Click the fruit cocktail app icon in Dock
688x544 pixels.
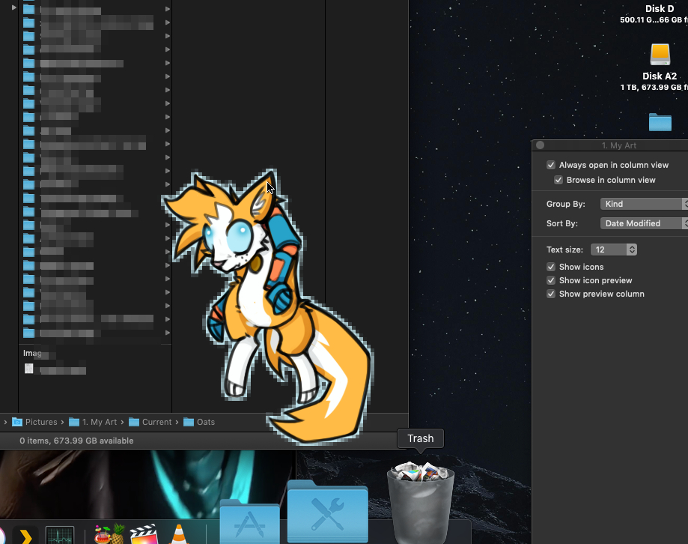109,535
